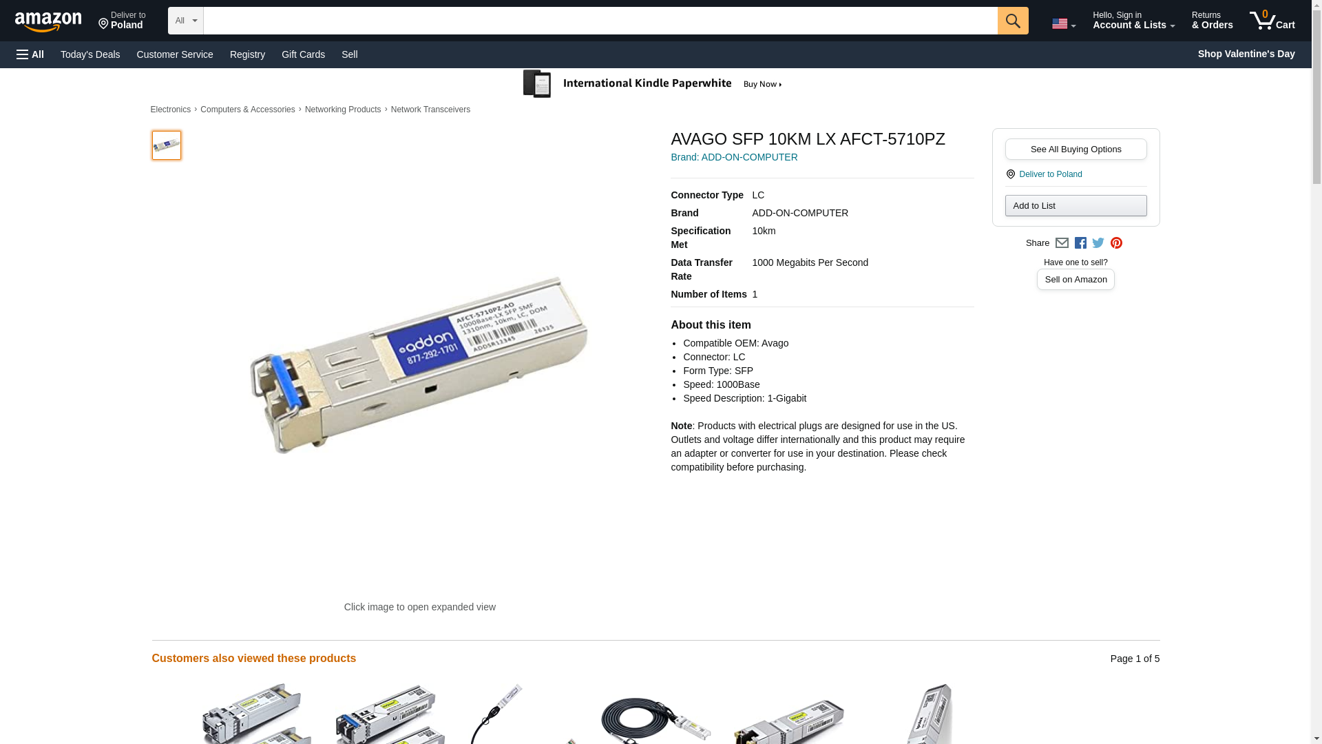Share on Facebook icon
This screenshot has width=1322, height=744.
[1080, 243]
